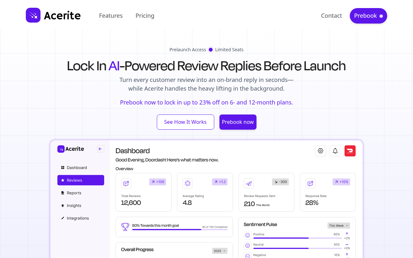Image resolution: width=413 pixels, height=258 pixels.
Task: Select Reviews in the sidebar
Action: click(81, 180)
